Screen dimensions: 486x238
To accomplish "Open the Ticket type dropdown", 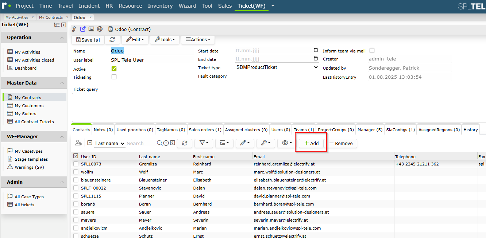I will point(277,67).
